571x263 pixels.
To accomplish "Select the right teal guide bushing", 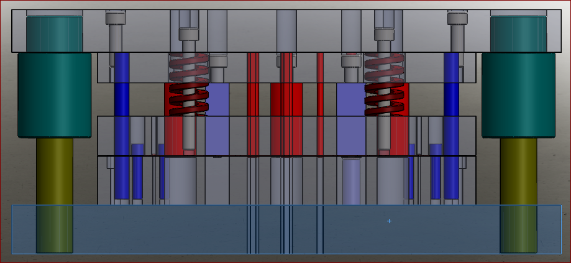I will click(518, 95).
